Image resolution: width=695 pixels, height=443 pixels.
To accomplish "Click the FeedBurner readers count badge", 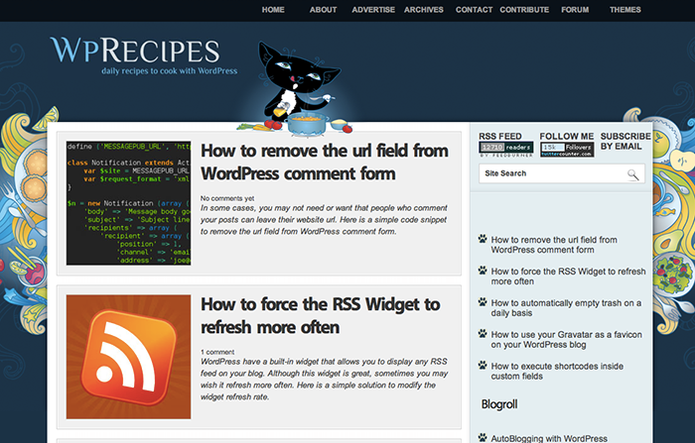I will click(505, 150).
